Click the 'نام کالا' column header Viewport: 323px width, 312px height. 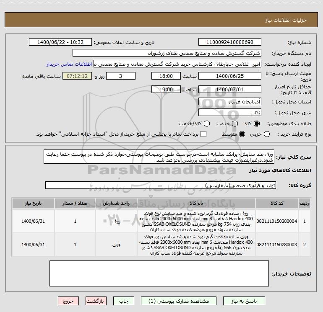pyautogui.click(x=196, y=203)
